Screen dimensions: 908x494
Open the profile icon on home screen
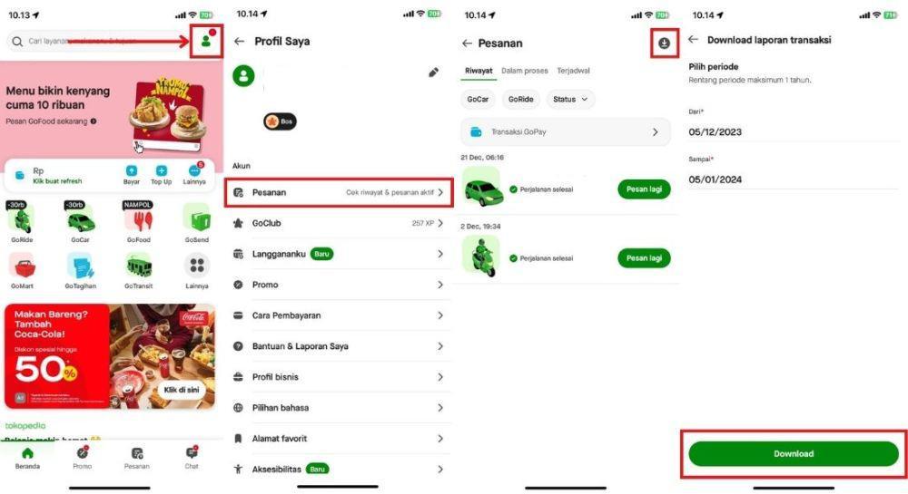206,41
